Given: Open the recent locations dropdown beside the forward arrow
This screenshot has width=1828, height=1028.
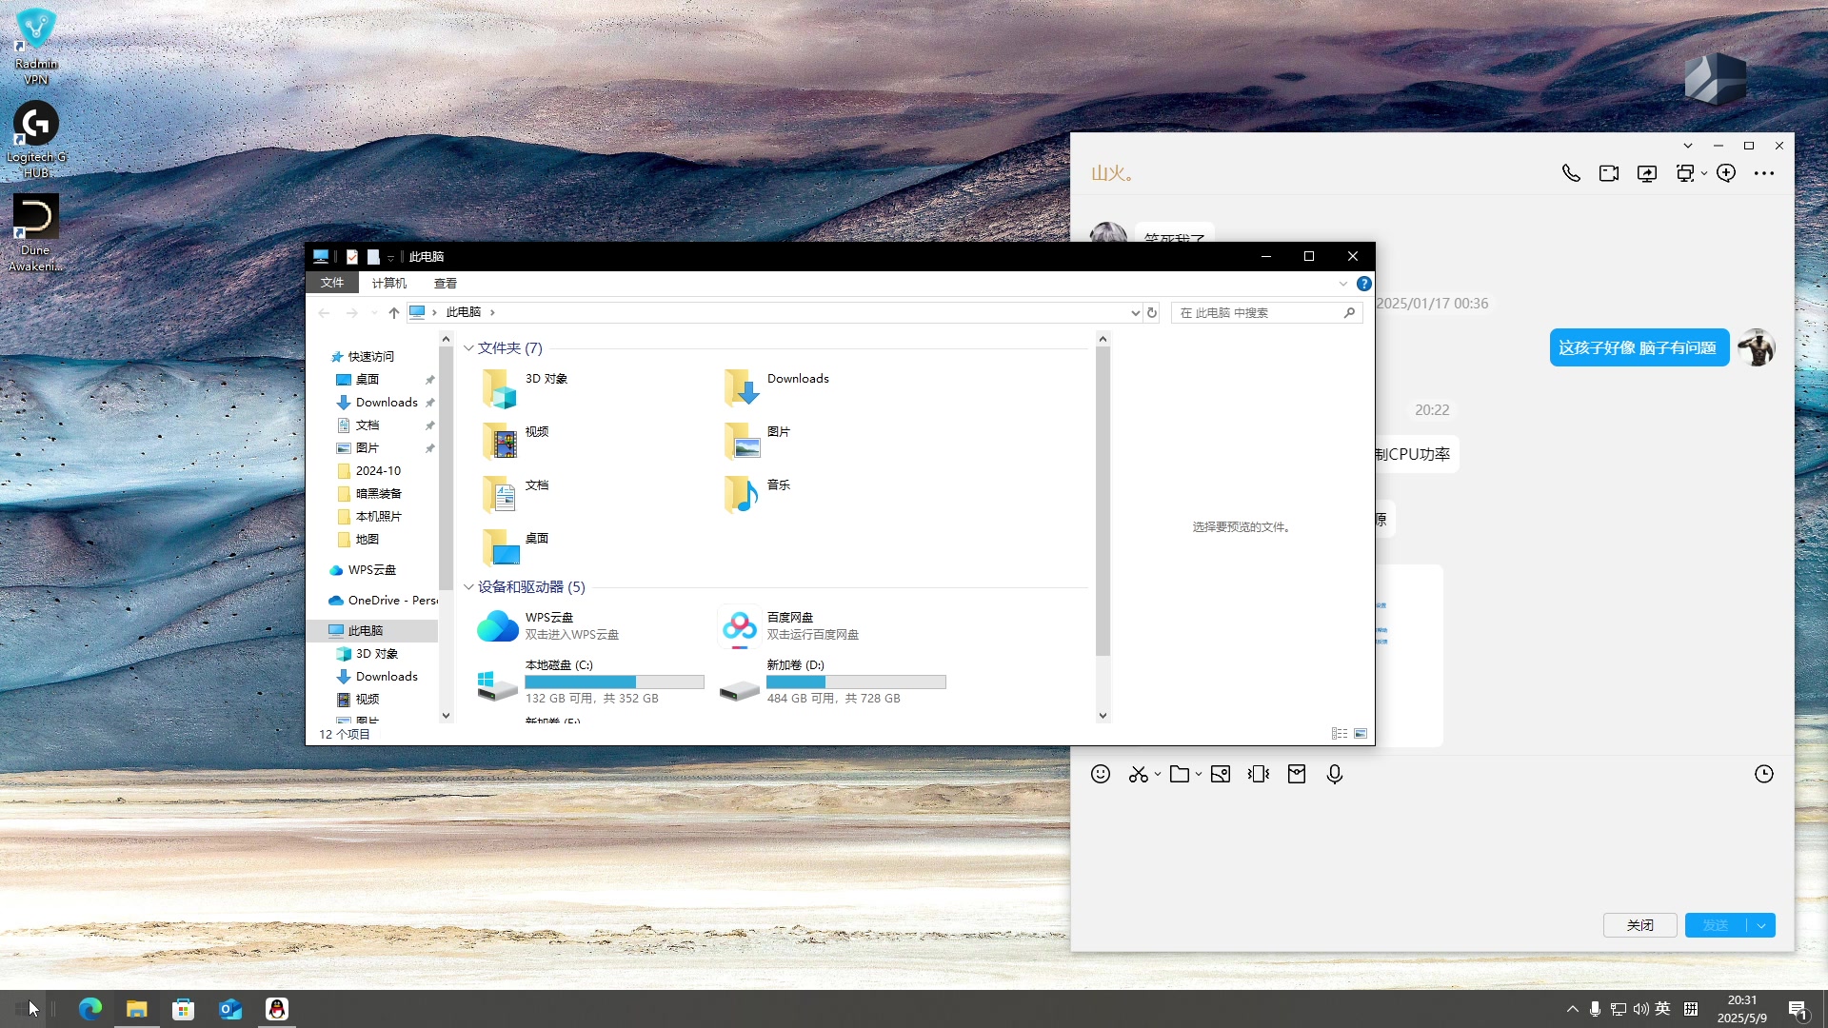Looking at the screenshot, I should tap(374, 312).
